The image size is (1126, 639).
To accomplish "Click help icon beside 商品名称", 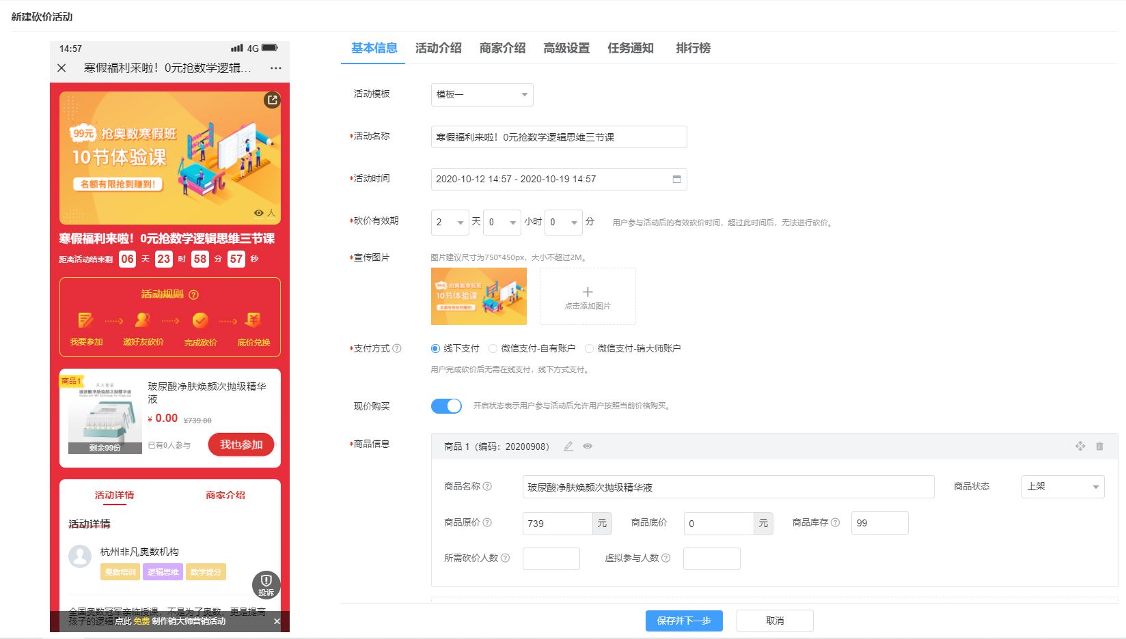I will coord(487,487).
